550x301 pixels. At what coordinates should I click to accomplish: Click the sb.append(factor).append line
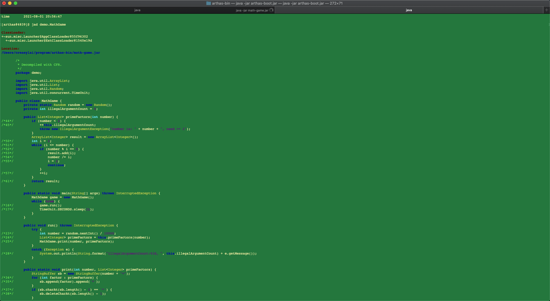coord(70,282)
